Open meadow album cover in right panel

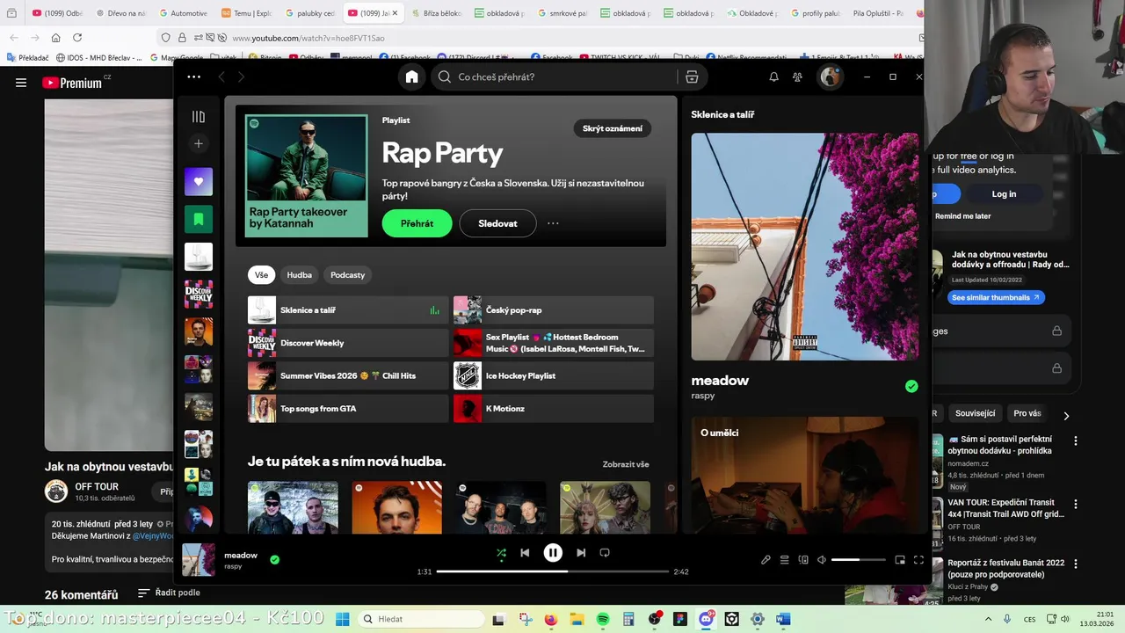(x=805, y=246)
